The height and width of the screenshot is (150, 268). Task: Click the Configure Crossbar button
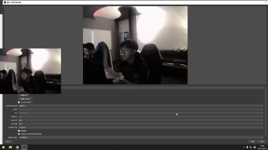pos(25,99)
